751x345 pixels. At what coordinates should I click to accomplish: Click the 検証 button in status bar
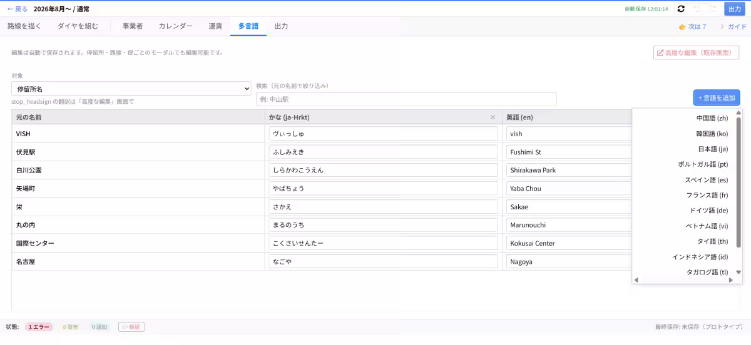pos(131,327)
